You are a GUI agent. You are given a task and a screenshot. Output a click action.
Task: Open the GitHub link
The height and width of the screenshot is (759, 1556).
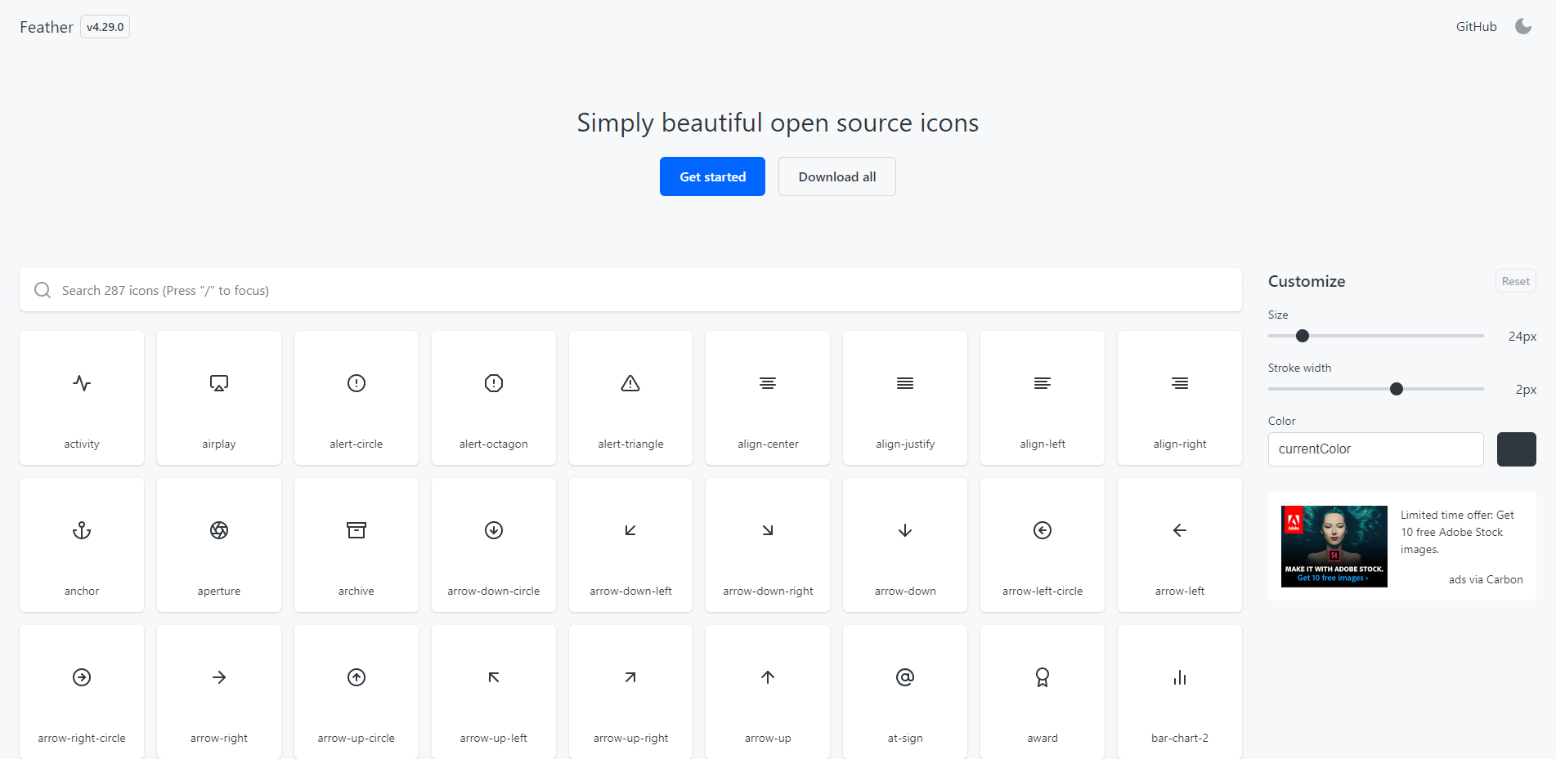(x=1476, y=27)
